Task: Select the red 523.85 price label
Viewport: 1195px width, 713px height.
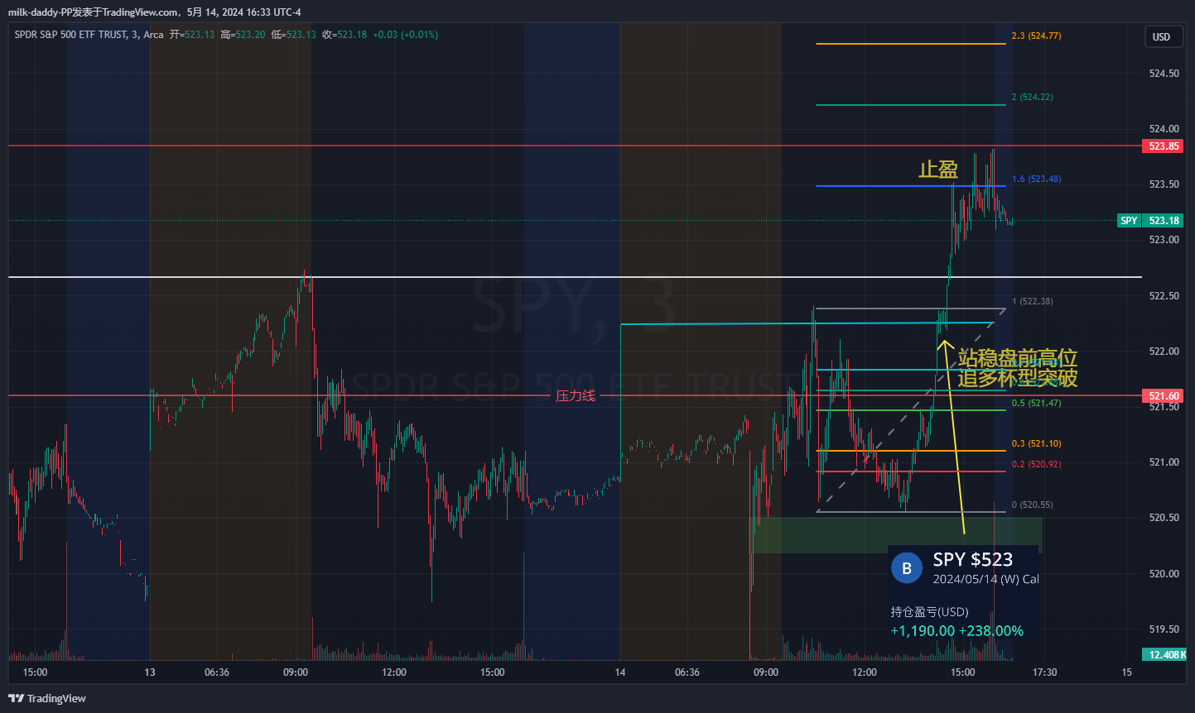Action: pyautogui.click(x=1163, y=146)
